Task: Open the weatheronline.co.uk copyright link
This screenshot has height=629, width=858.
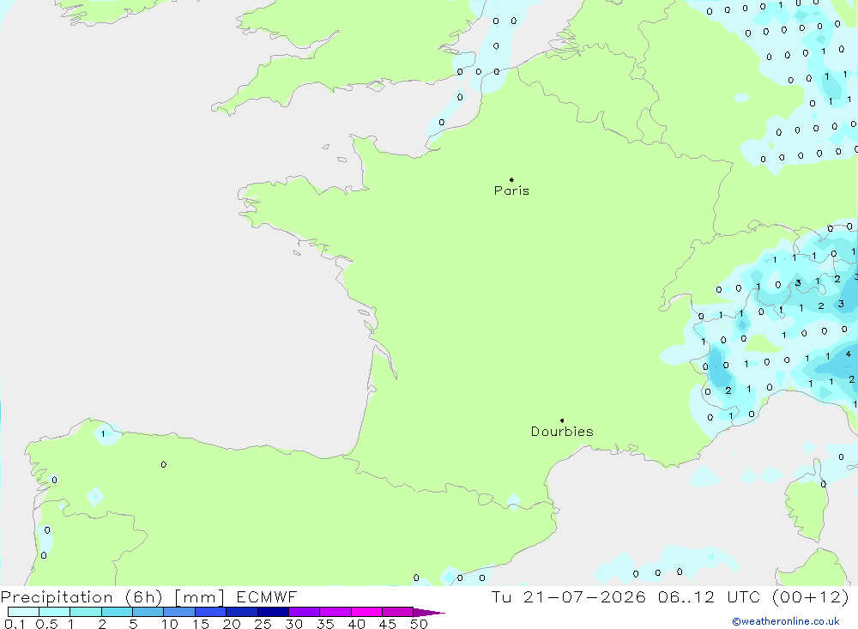Action: tap(785, 621)
